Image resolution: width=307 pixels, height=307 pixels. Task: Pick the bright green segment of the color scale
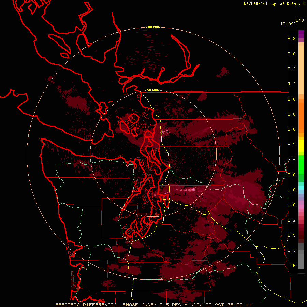(x=301, y=165)
